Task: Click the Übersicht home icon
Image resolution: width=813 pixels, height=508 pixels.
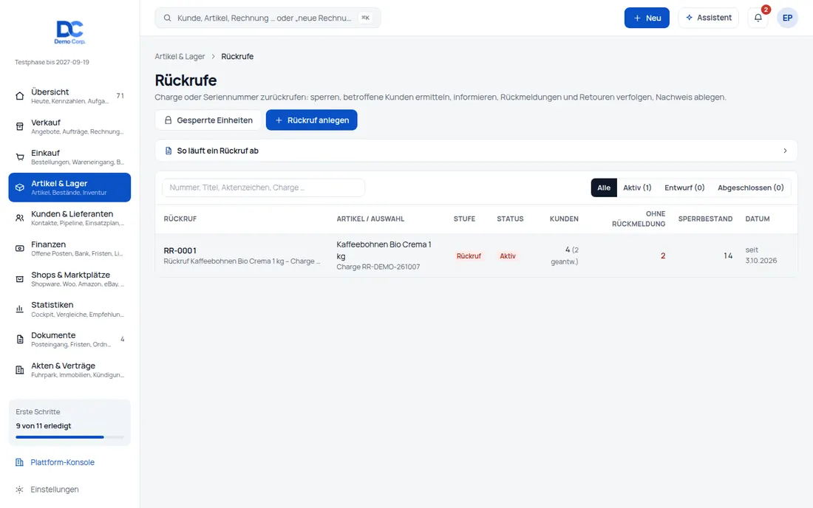Action: (20, 96)
